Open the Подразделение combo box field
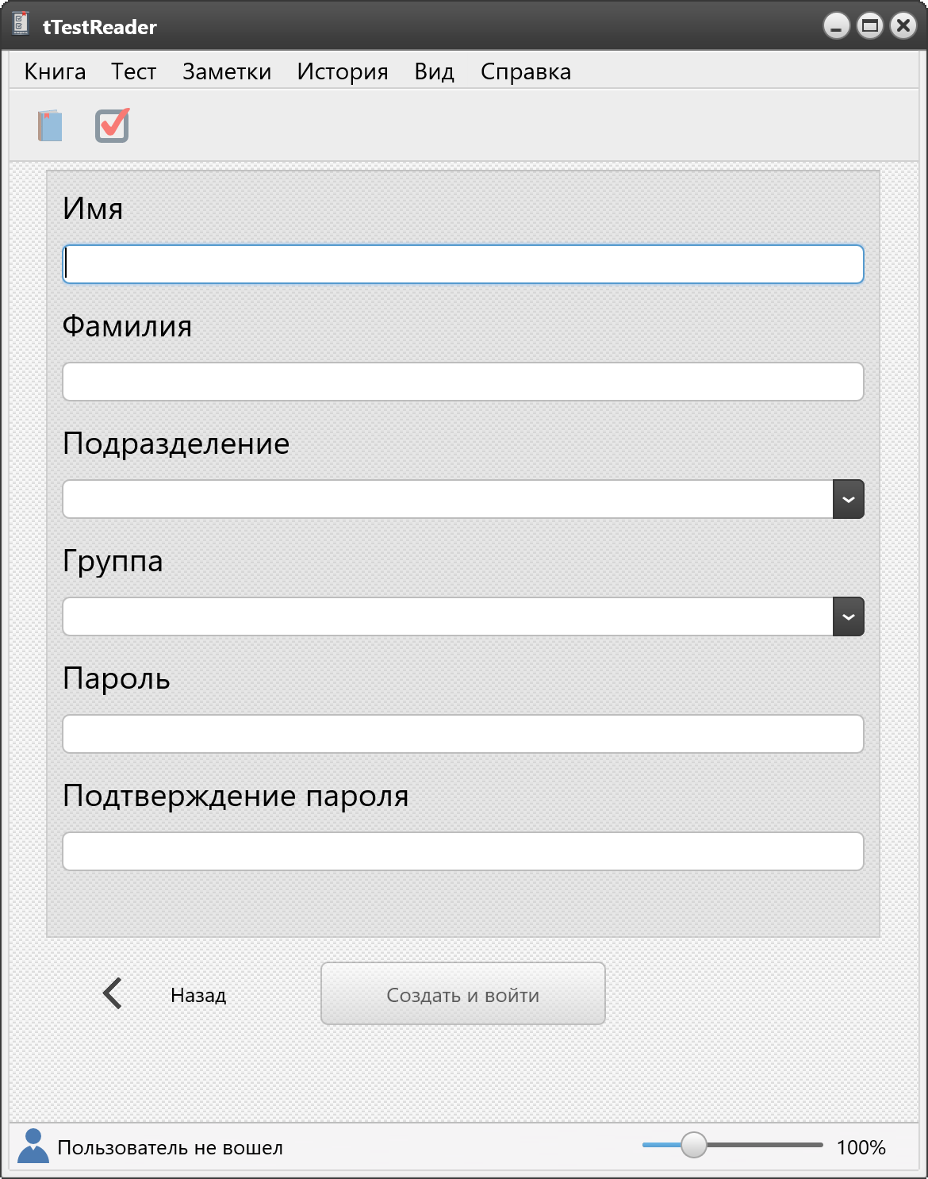Screen dimensions: 928x1179 (448, 499)
